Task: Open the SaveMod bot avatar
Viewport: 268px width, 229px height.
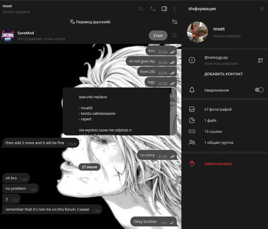Action: point(8,35)
